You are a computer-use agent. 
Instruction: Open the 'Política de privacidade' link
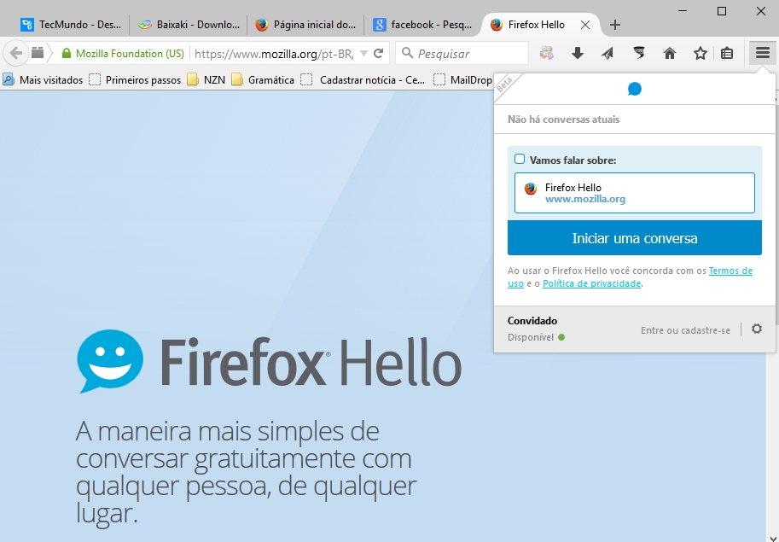591,283
